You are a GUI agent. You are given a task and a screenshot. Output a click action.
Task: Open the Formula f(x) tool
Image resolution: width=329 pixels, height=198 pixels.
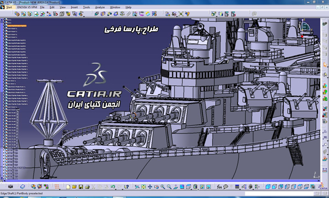click(x=219, y=187)
